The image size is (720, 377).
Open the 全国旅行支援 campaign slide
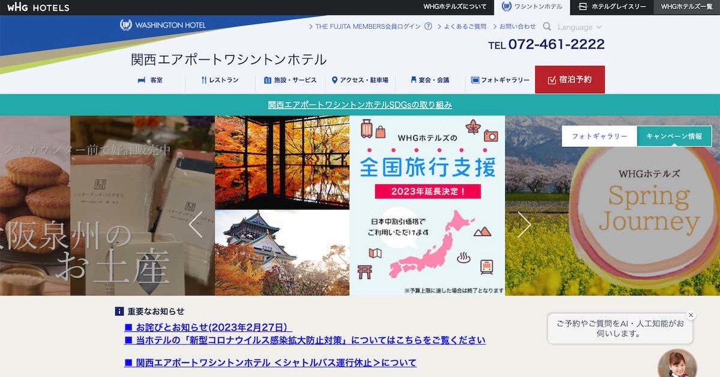(x=427, y=205)
